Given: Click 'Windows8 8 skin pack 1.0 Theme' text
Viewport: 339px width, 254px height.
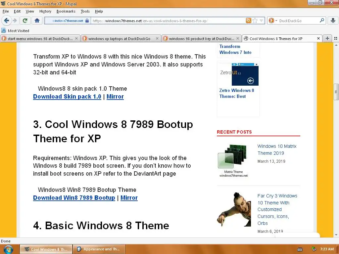Looking at the screenshot, I should [x=82, y=89].
